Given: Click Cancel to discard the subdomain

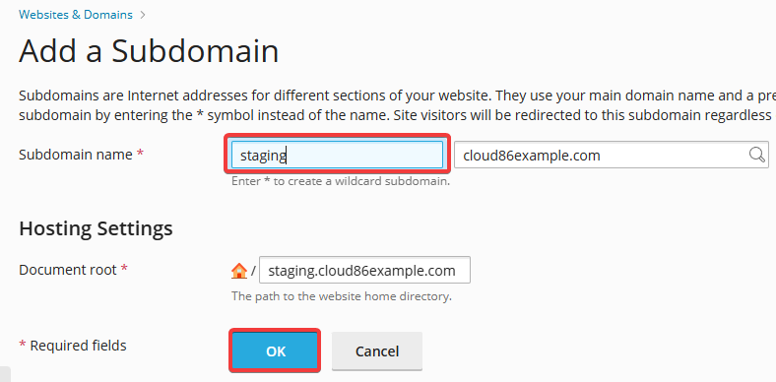Looking at the screenshot, I should [377, 351].
